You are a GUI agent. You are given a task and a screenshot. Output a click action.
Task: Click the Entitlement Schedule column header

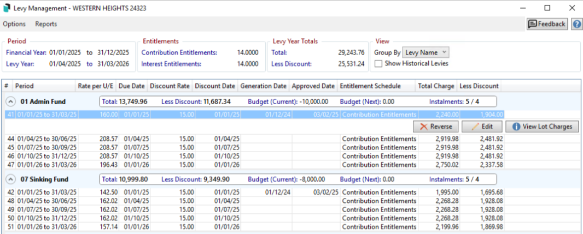(376, 86)
